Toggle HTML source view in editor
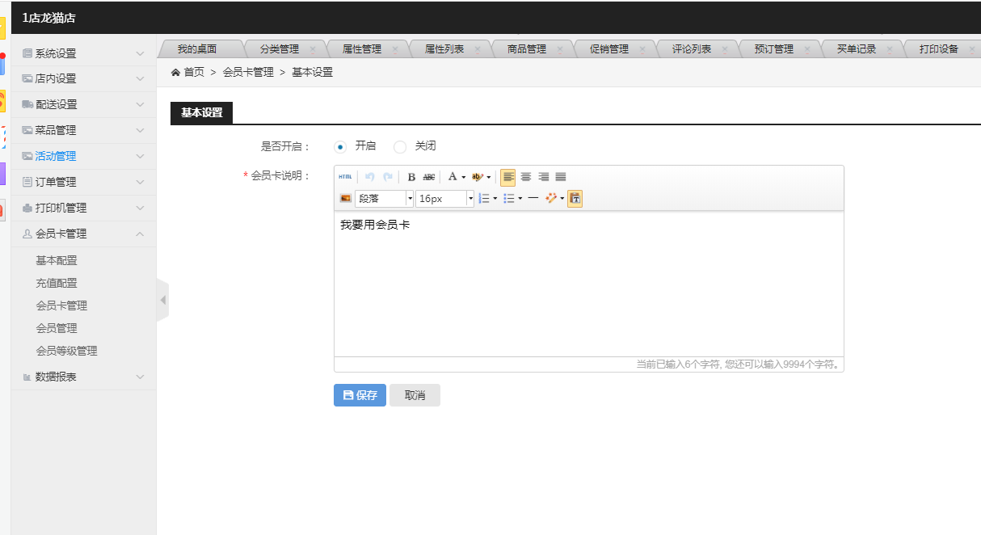 (345, 177)
